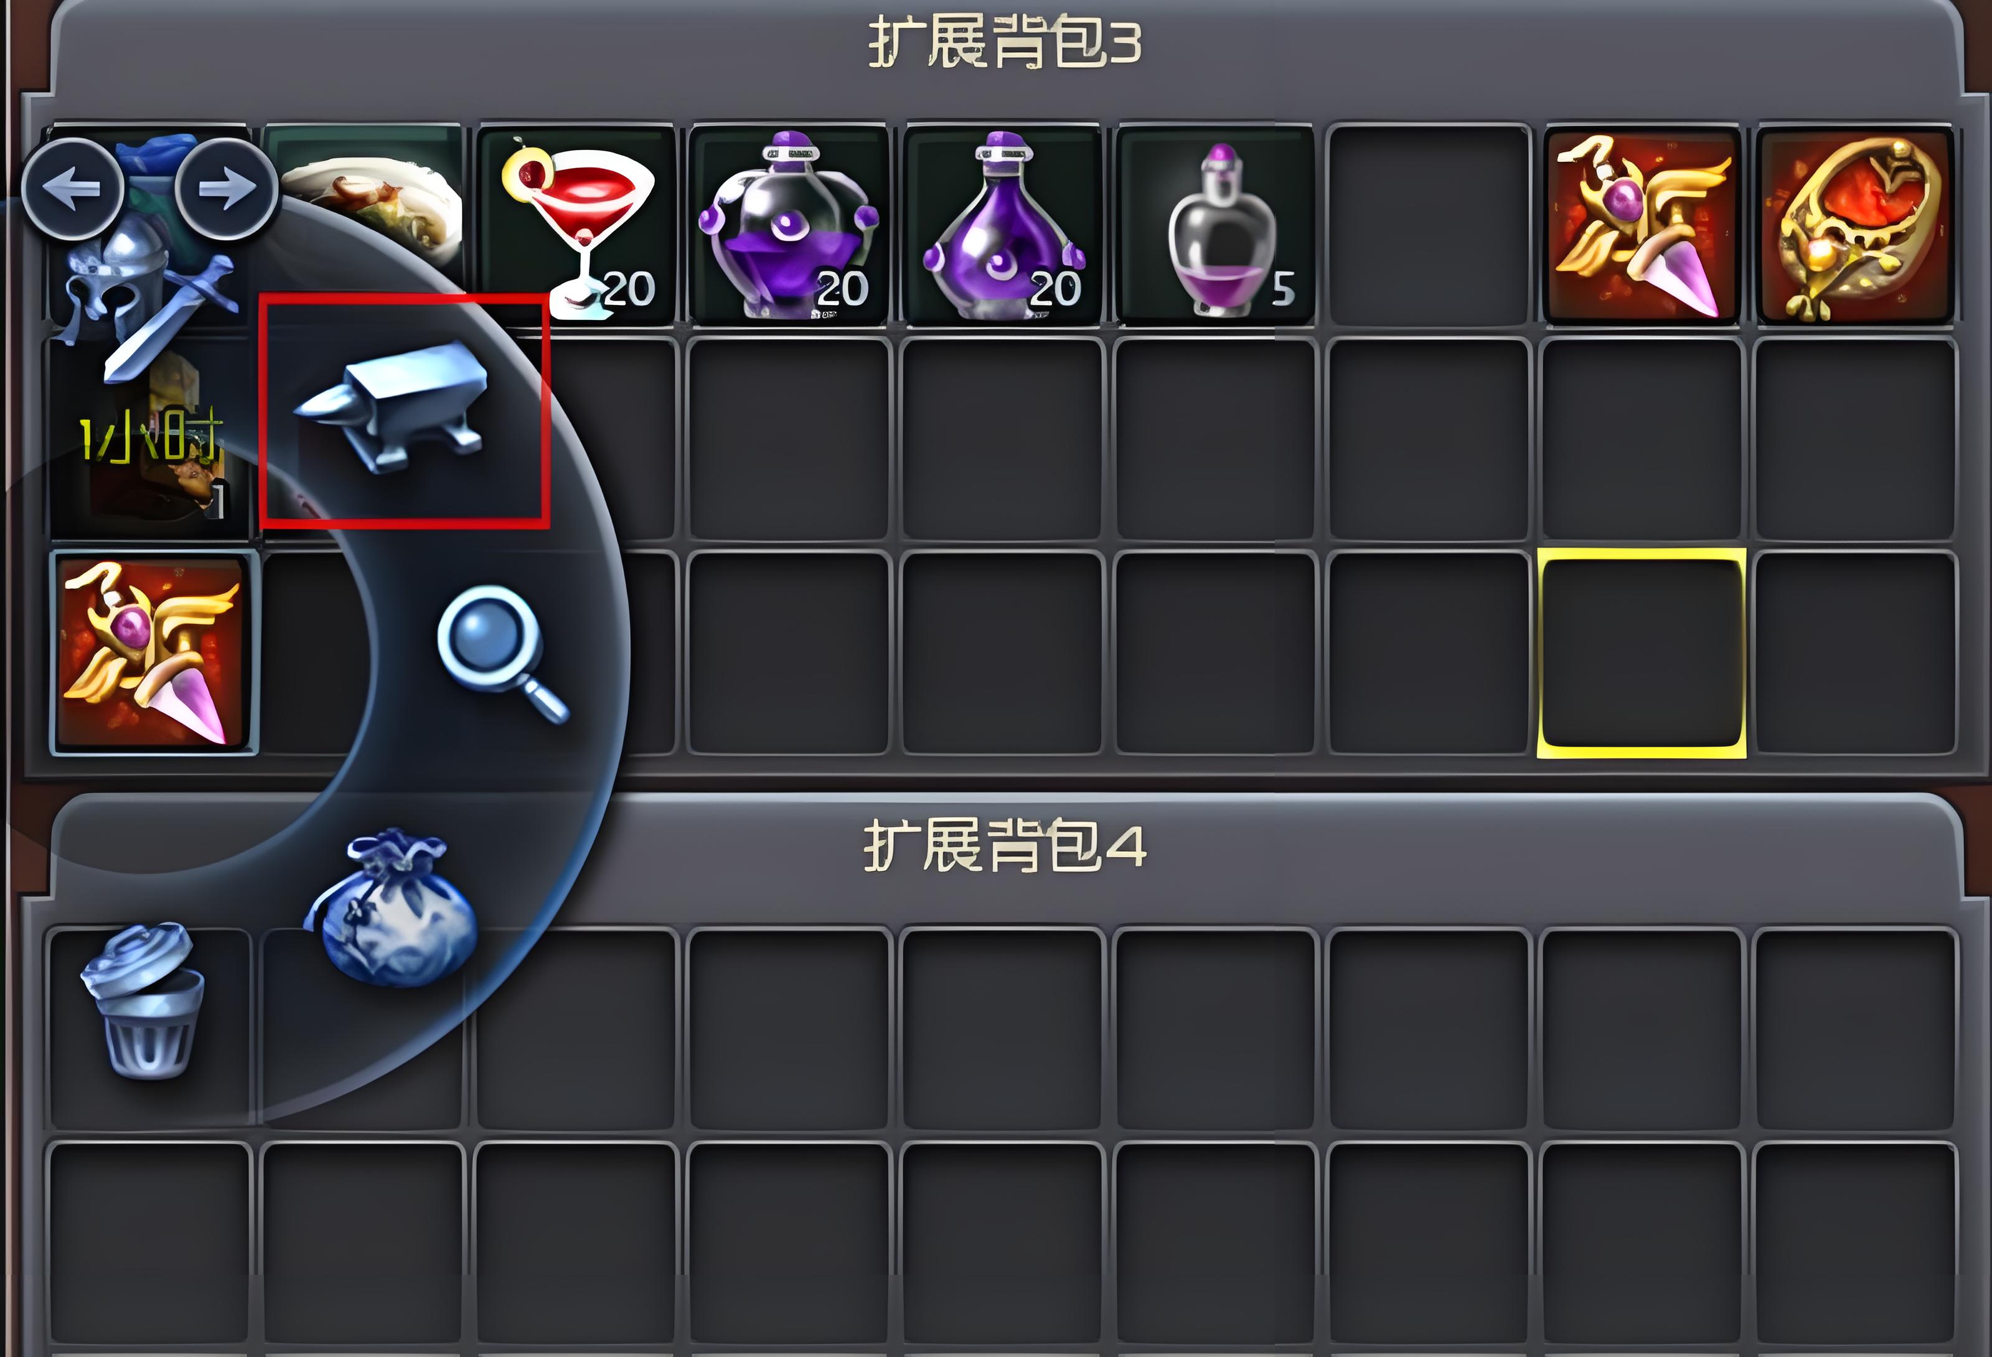Open the magnifying glass inspect option
The height and width of the screenshot is (1357, 1992).
click(502, 654)
